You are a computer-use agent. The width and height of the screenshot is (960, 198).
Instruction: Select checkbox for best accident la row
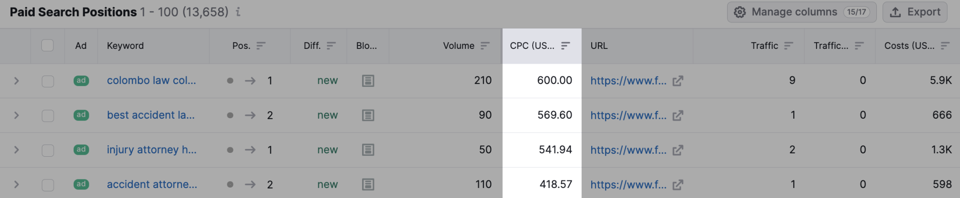[x=48, y=116]
